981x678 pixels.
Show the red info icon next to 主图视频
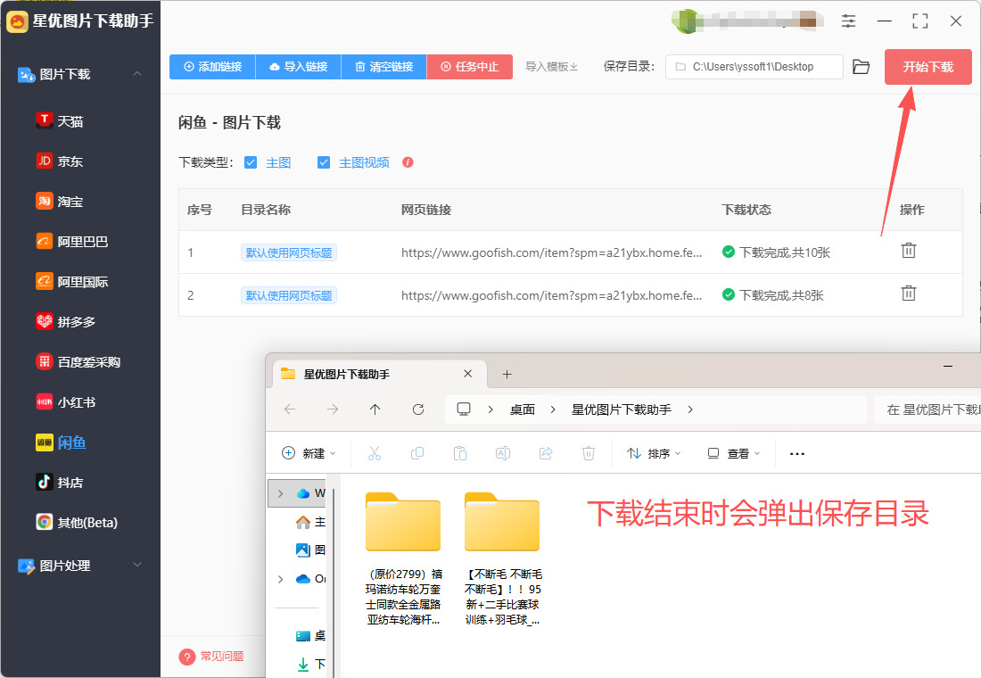pos(408,162)
